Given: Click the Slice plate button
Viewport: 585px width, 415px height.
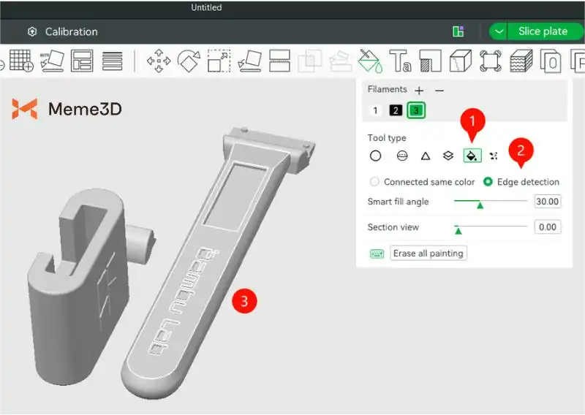Looking at the screenshot, I should [x=543, y=31].
